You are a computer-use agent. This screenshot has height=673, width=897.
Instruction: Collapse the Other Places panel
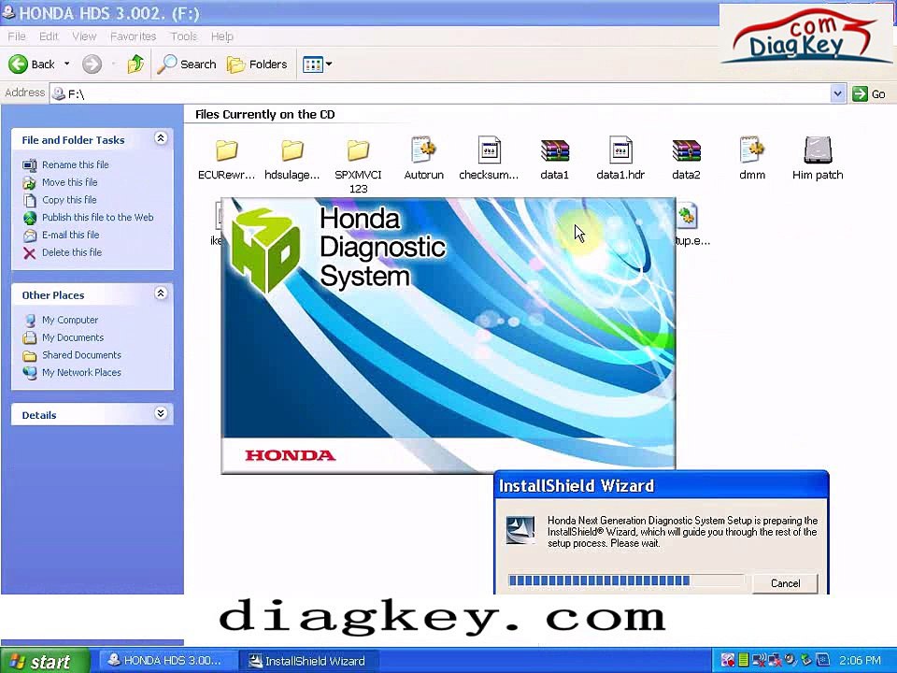pyautogui.click(x=161, y=293)
